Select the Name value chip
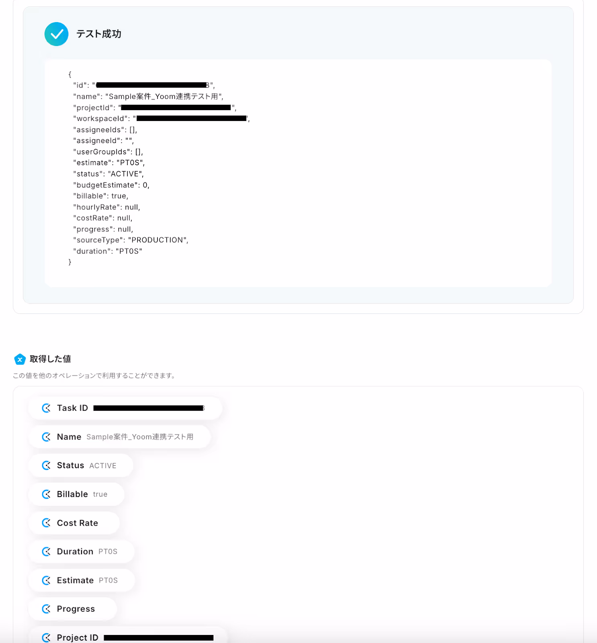597x643 pixels. pos(120,437)
